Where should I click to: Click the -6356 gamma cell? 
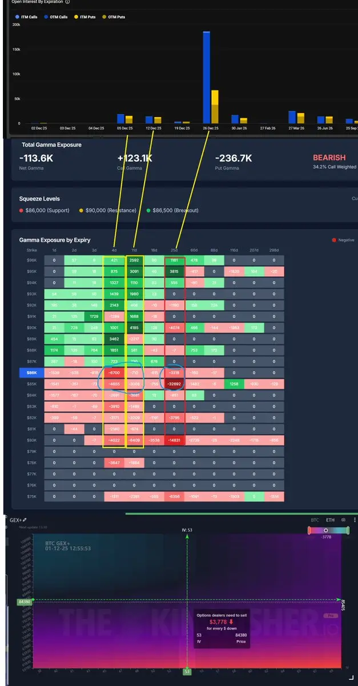174,496
